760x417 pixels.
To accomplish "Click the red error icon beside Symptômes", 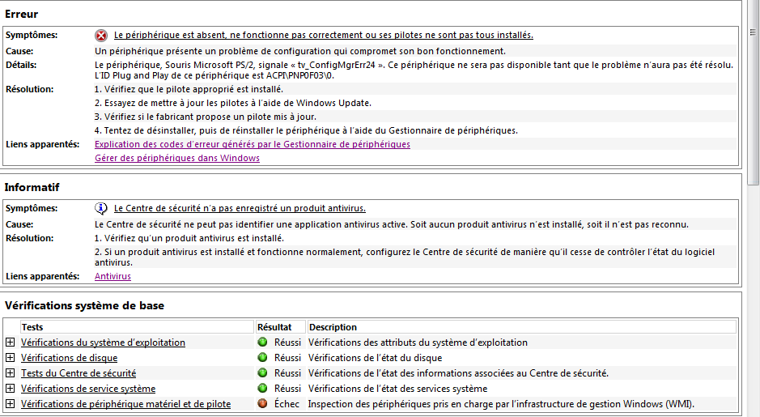I will tap(101, 36).
